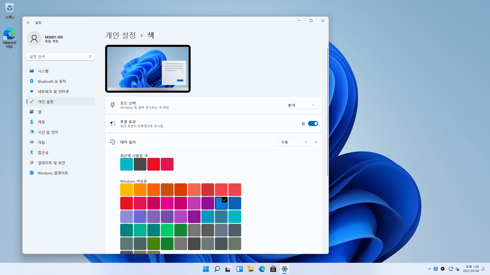Select 게임 in the sidebar

tap(61, 142)
